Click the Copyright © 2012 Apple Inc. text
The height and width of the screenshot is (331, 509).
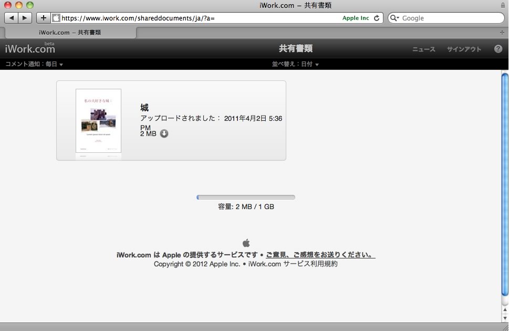click(x=197, y=264)
